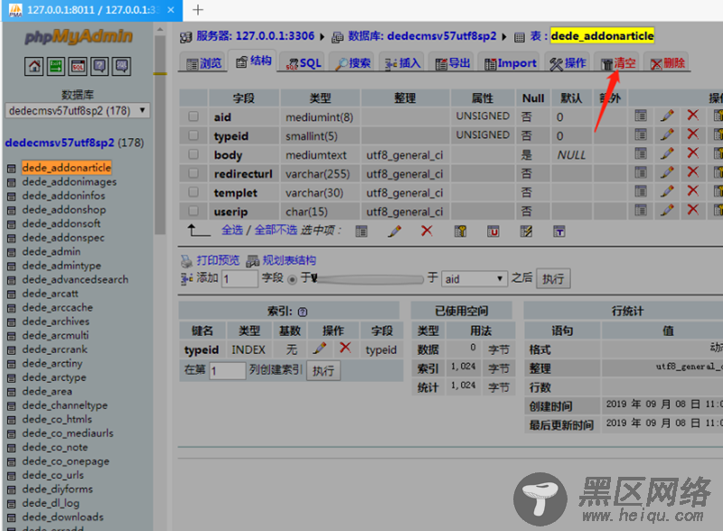Open the dede_addonimages table
Screen dimensions: 723x531
click(70, 182)
